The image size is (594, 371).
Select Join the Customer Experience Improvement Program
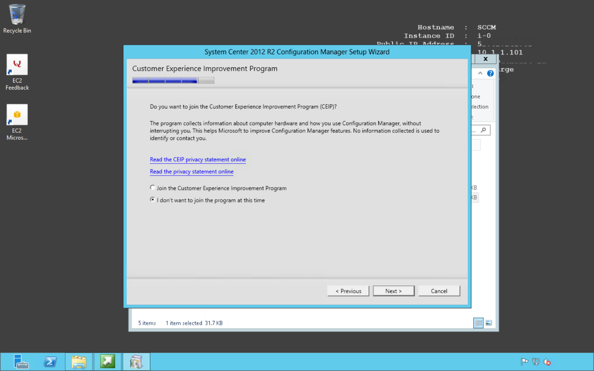coord(152,188)
